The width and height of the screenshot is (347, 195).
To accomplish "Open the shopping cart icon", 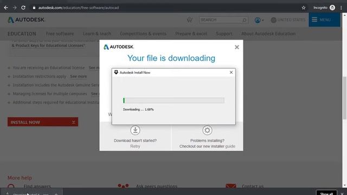I will pos(189,20).
